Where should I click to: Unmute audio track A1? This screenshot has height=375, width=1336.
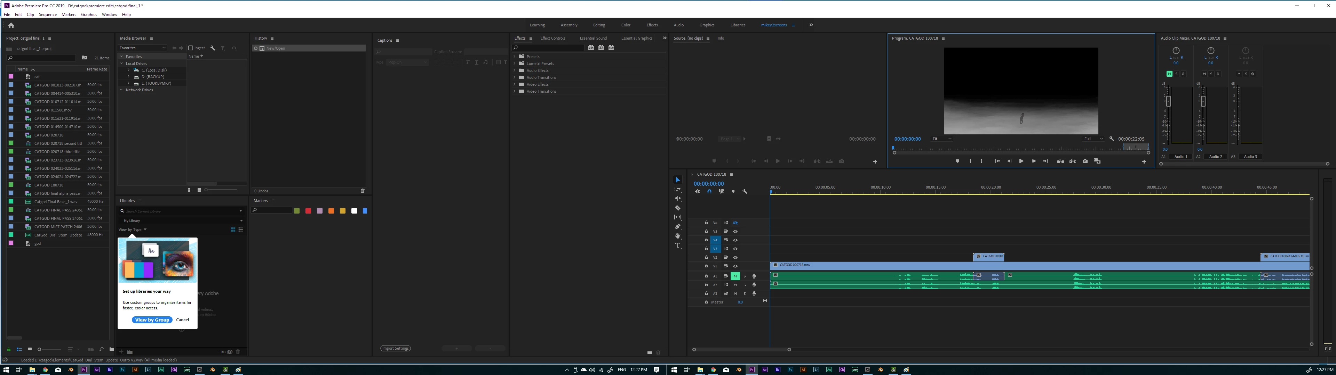point(735,276)
